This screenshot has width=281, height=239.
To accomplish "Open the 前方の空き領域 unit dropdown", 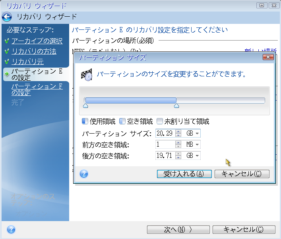I will pyautogui.click(x=198, y=144).
